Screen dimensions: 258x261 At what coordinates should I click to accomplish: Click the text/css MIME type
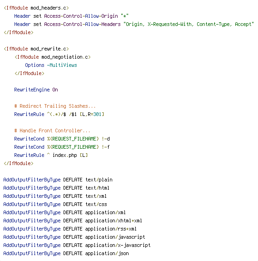96,205
